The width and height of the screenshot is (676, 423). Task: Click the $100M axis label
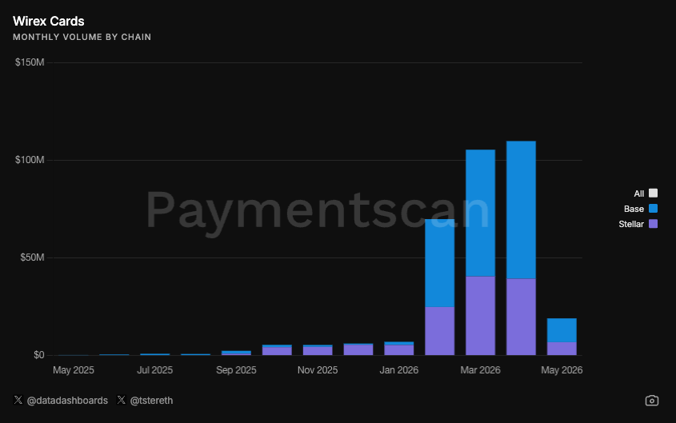pyautogui.click(x=30, y=160)
